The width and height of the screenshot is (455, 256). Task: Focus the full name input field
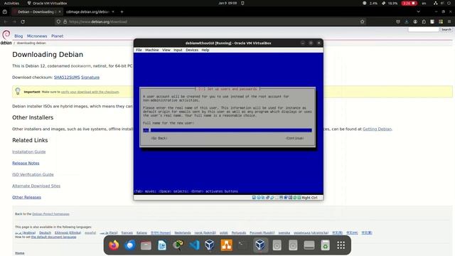coord(227,130)
